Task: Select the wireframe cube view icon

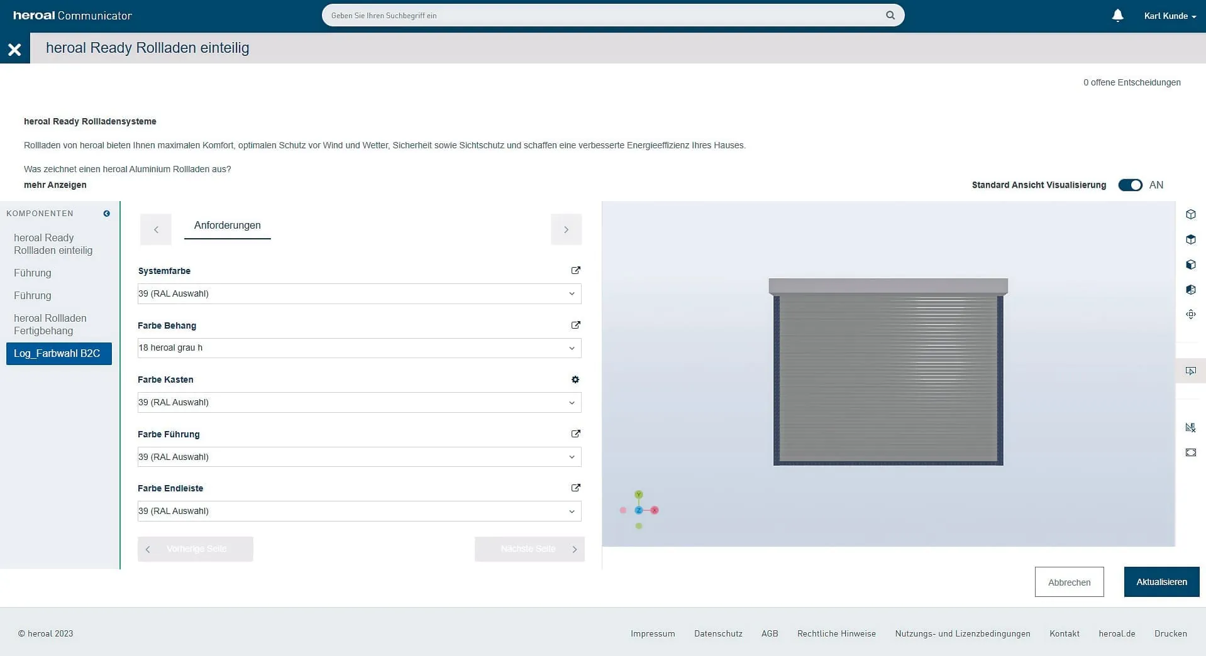Action: [x=1190, y=214]
